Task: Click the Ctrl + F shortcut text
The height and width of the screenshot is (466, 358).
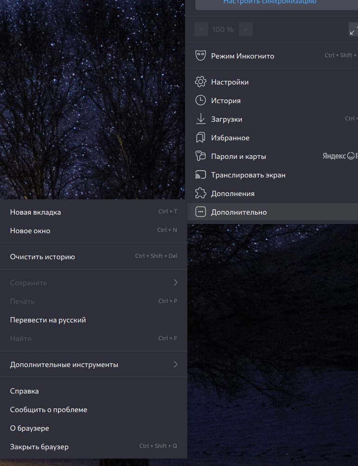Action: pyautogui.click(x=167, y=338)
